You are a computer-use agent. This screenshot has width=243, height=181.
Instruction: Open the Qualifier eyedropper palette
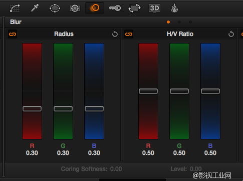point(35,8)
